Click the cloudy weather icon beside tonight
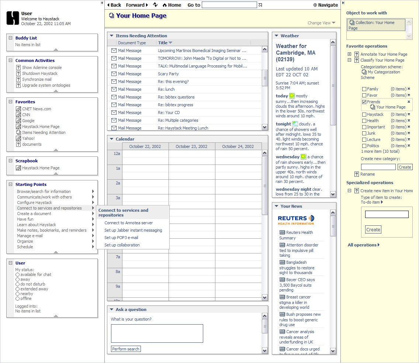419x363 pixels. [x=295, y=124]
